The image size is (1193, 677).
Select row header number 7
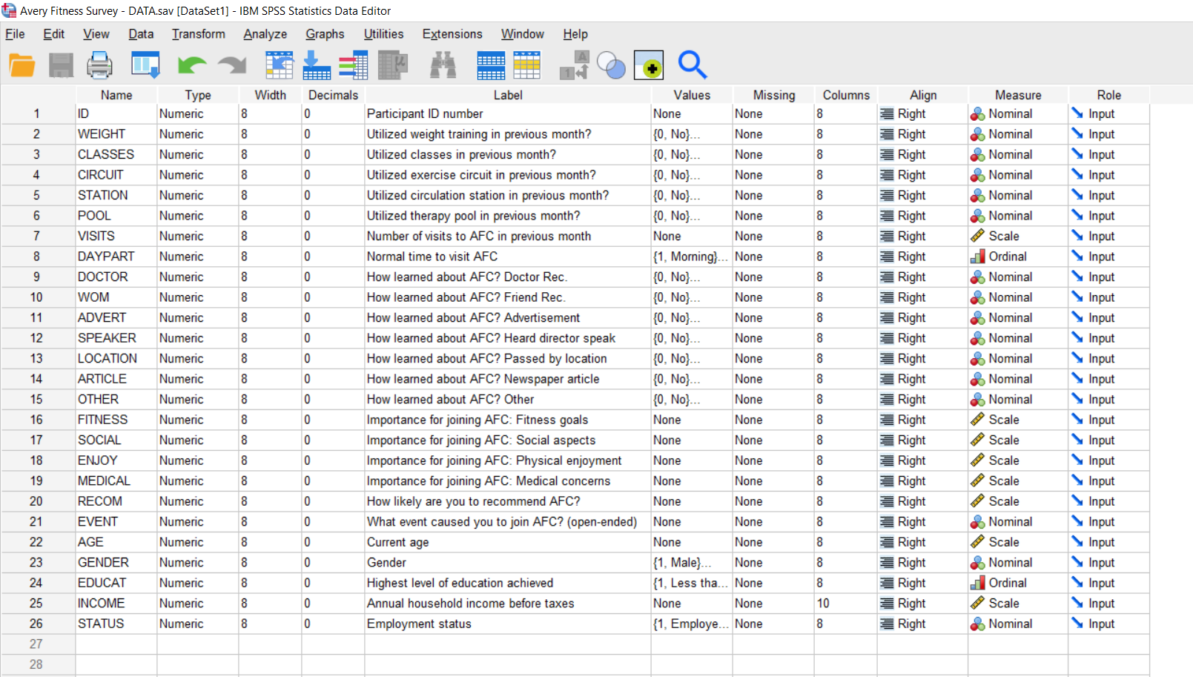click(36, 236)
